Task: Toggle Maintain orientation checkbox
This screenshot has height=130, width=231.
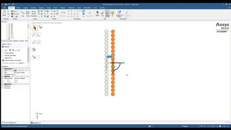Action: (x=3, y=55)
